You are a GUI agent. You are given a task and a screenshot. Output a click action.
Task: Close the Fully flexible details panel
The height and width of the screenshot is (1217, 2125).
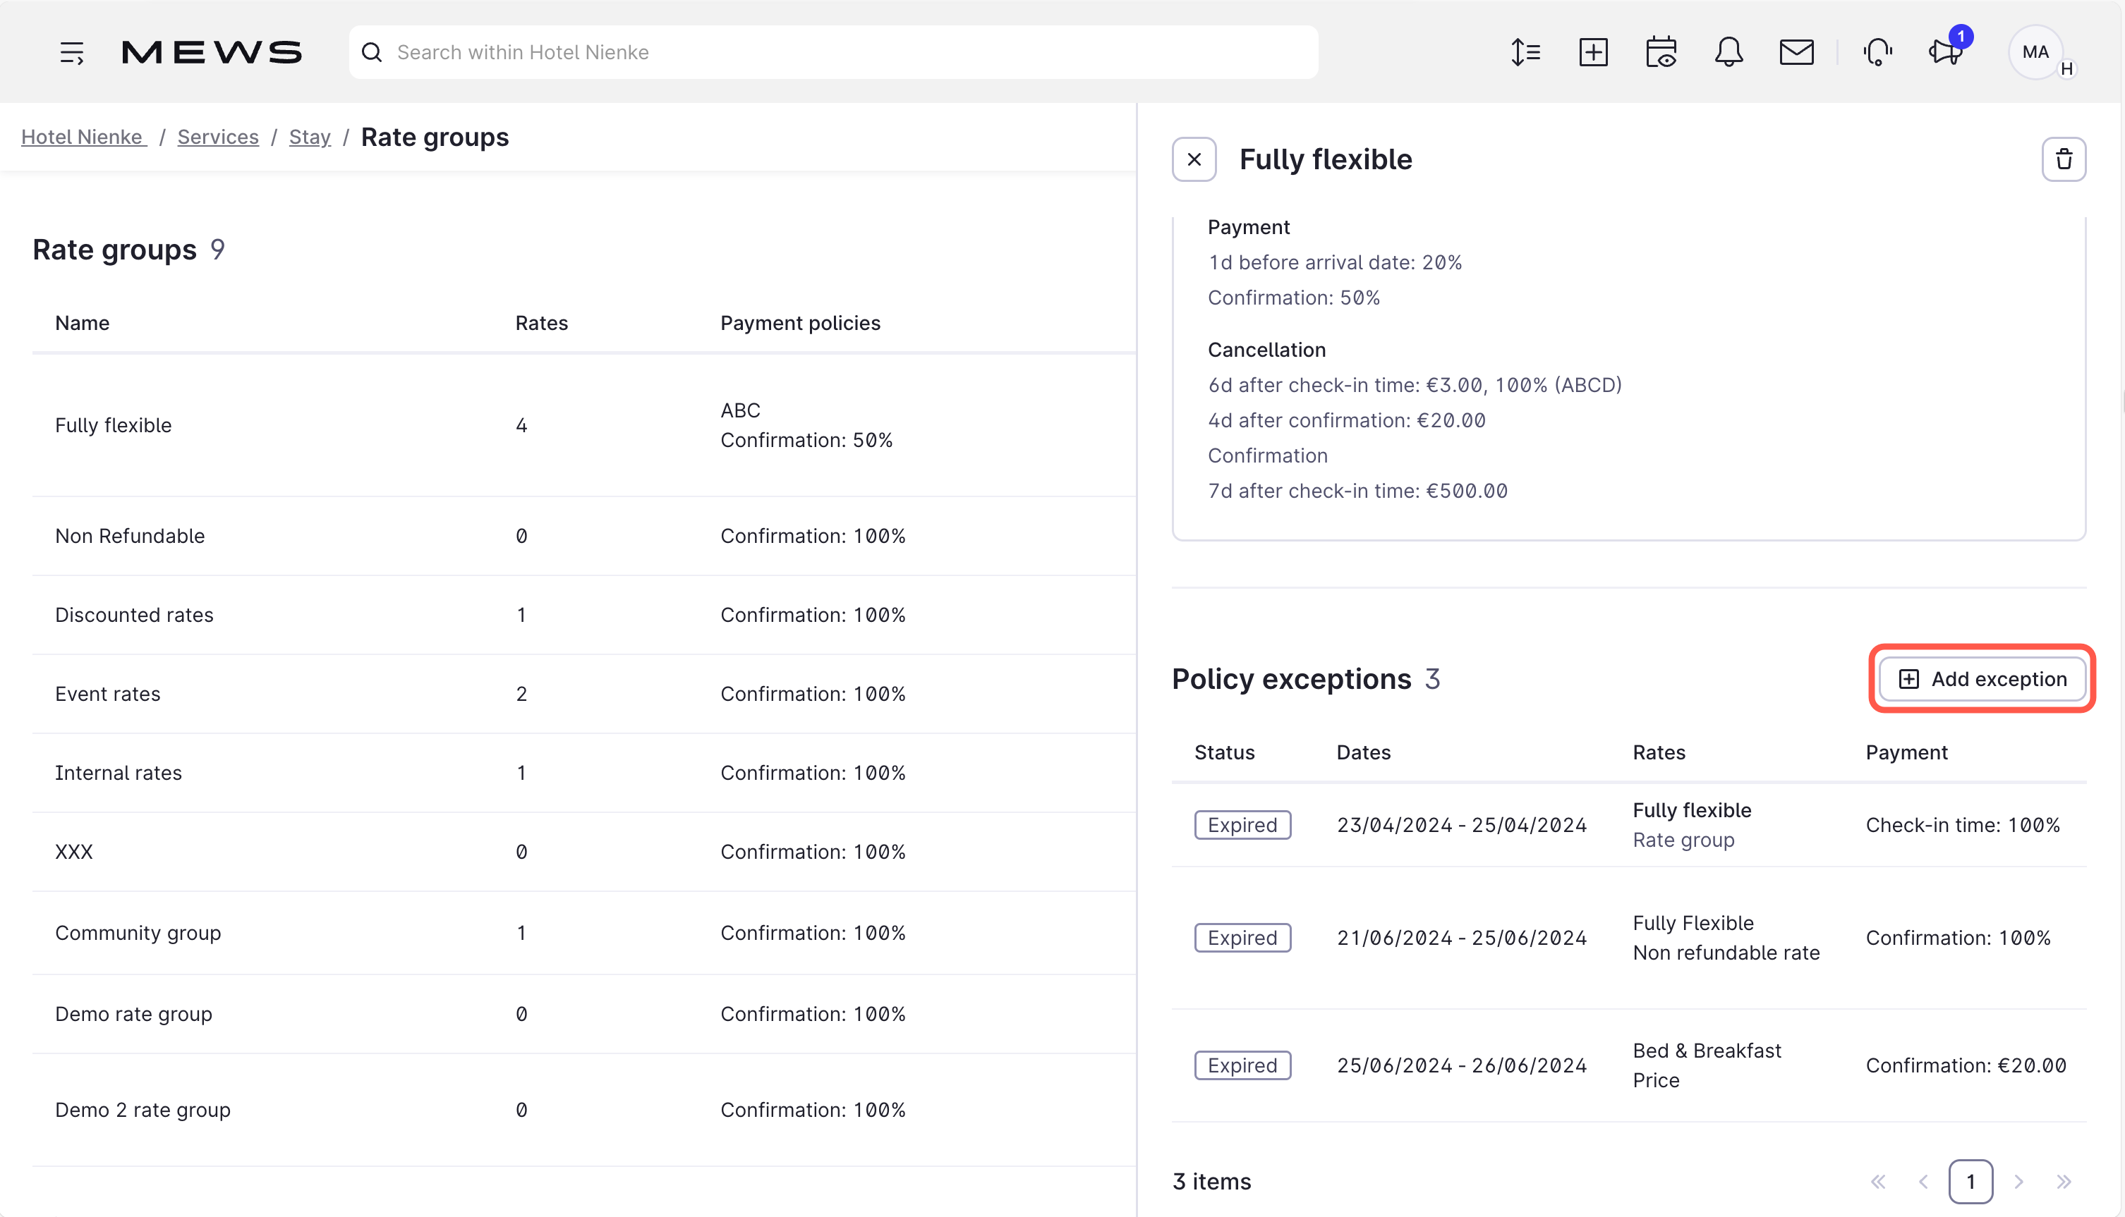pyautogui.click(x=1194, y=159)
